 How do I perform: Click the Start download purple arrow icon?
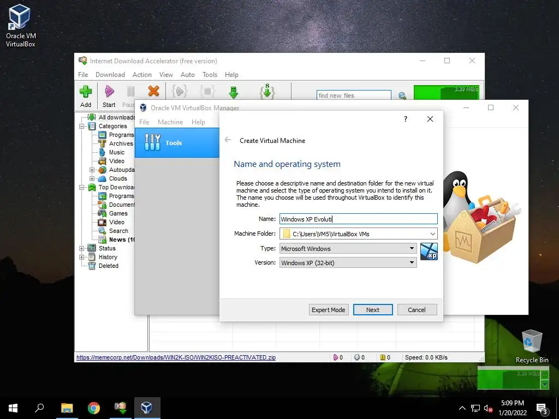pyautogui.click(x=109, y=92)
